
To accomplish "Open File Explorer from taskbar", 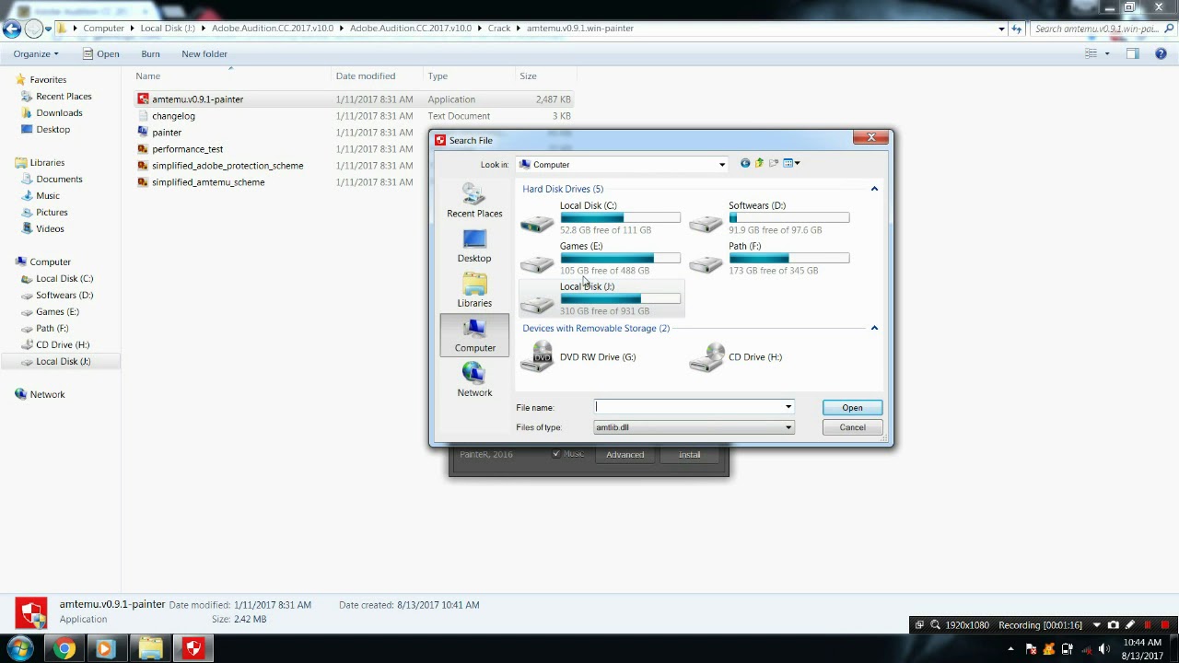I will click(150, 649).
